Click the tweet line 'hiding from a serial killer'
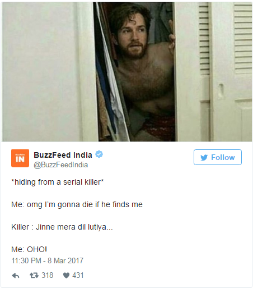The image size is (253, 288). coord(58,182)
